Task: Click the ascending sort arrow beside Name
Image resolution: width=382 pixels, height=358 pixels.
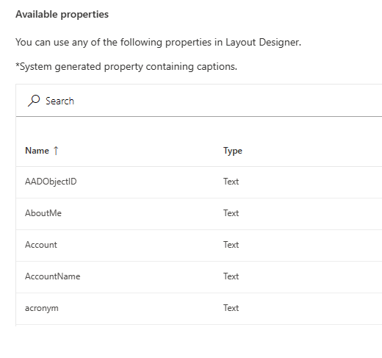Action: [x=56, y=151]
